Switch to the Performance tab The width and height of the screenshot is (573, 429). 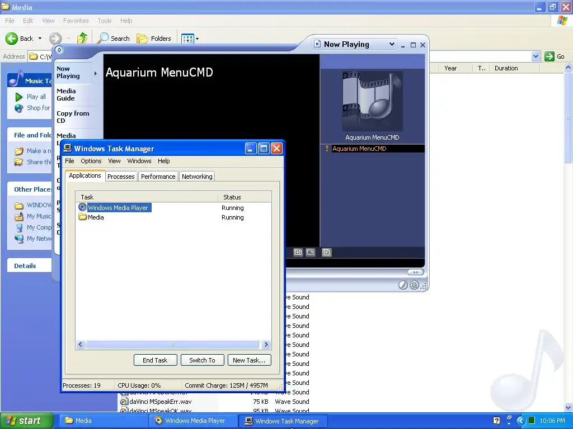158,177
